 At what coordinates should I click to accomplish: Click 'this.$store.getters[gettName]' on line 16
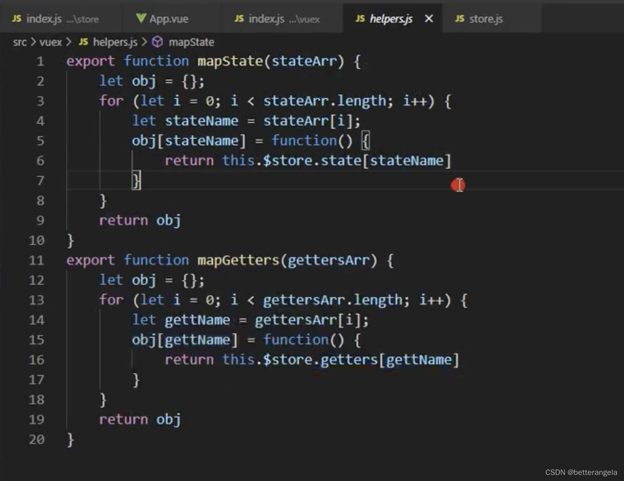(341, 360)
